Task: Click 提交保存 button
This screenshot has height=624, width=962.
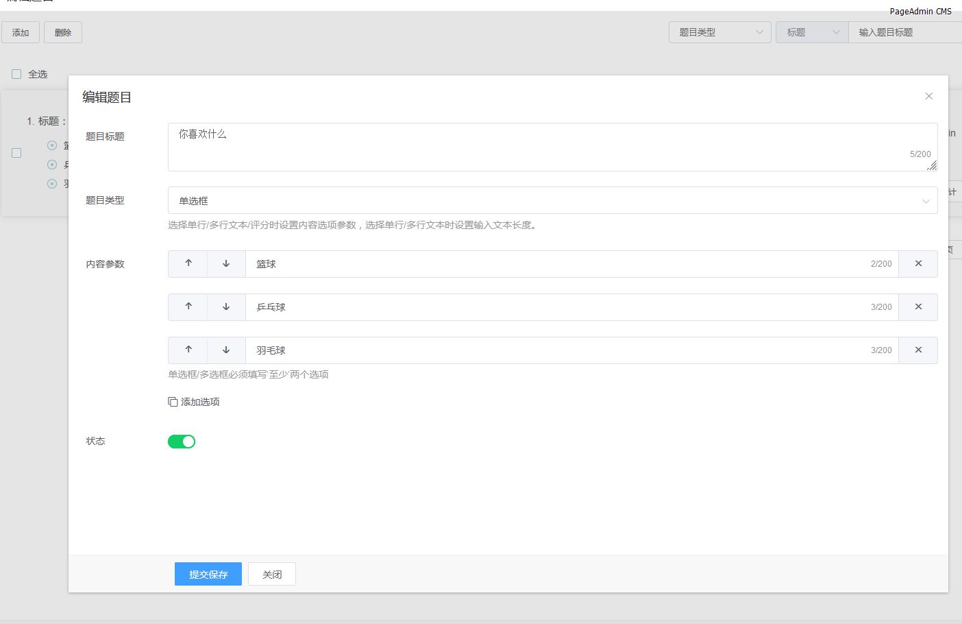Action: tap(208, 575)
